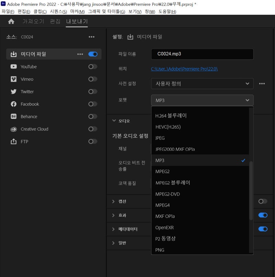Screen dimensions: 275x277
Task: Click the Vimeo icon
Action: click(14, 79)
